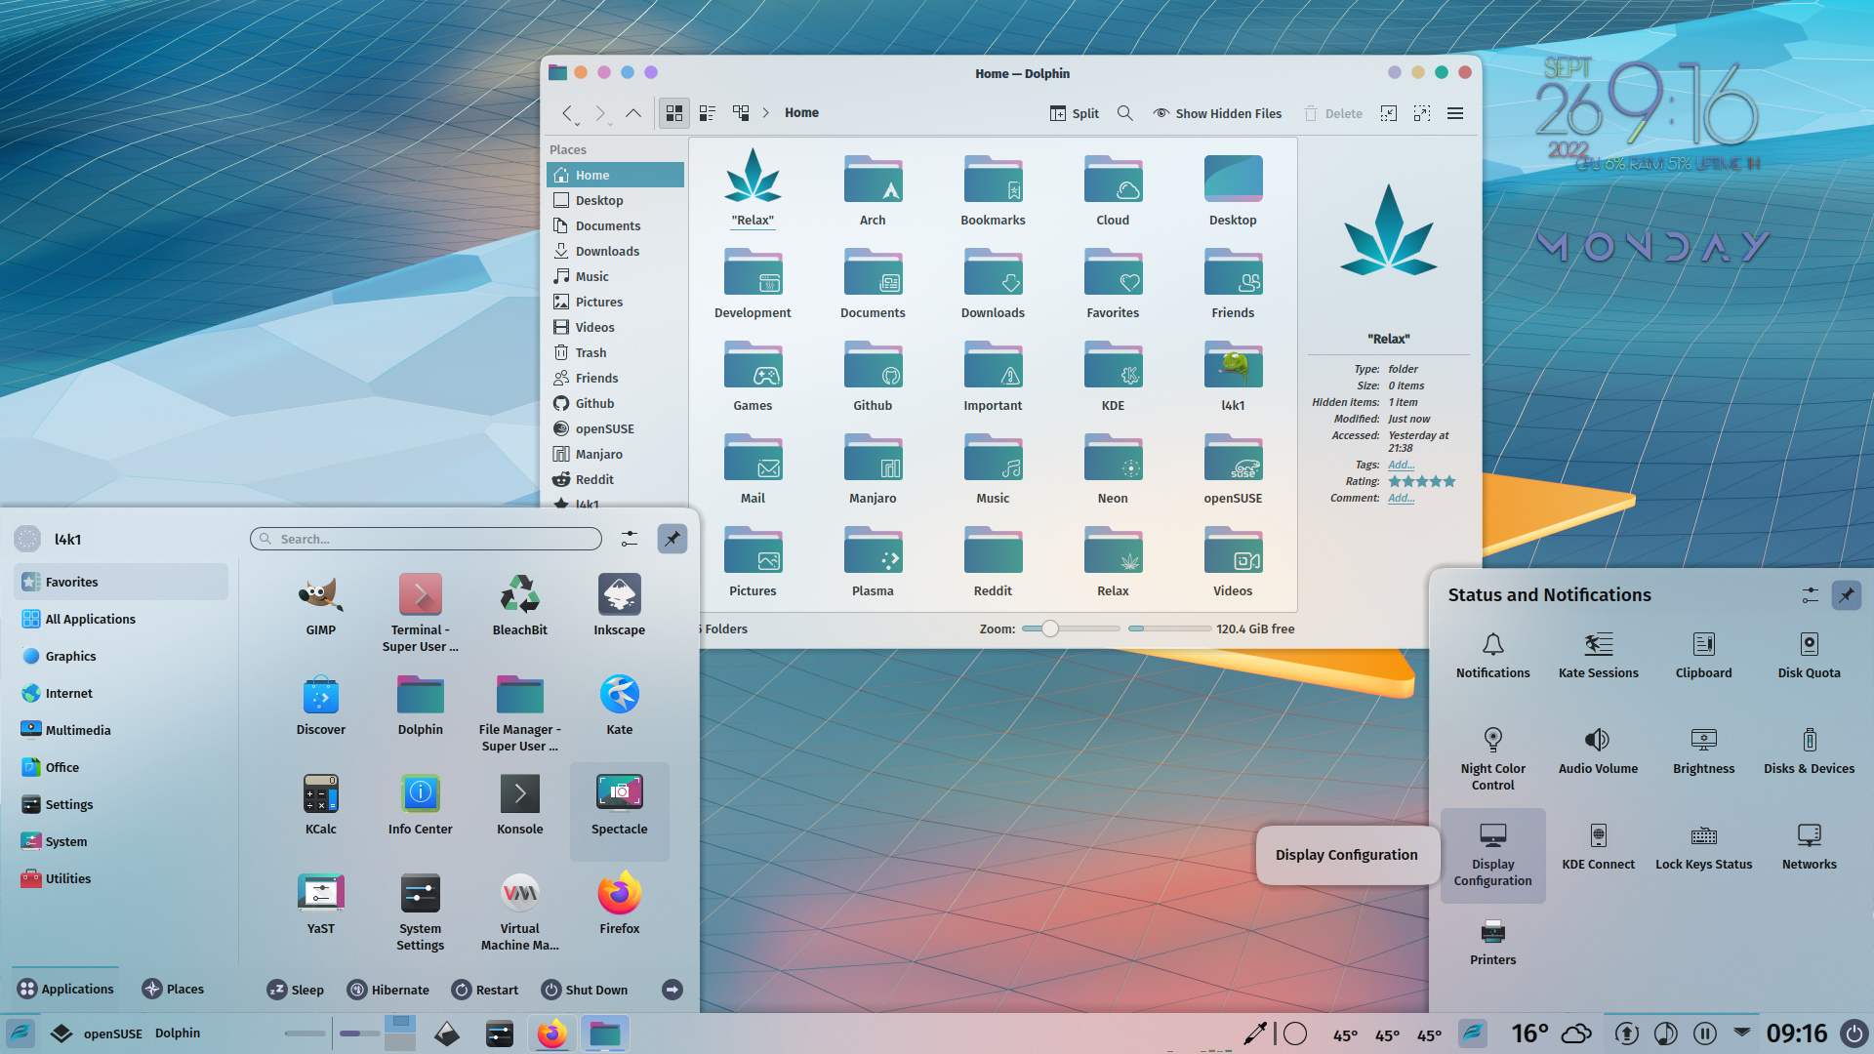
Task: Click Dolphin back navigation arrow
Action: point(568,113)
